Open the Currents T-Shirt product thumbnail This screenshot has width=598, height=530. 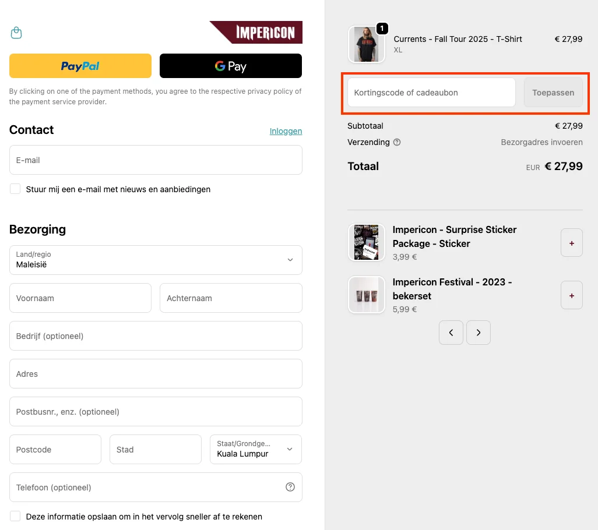click(367, 44)
